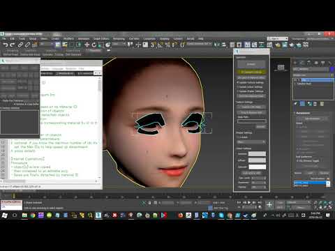The height and width of the screenshot is (251, 335).
Task: Open Firefox from the Windows taskbar
Action: pyautogui.click(x=181, y=215)
